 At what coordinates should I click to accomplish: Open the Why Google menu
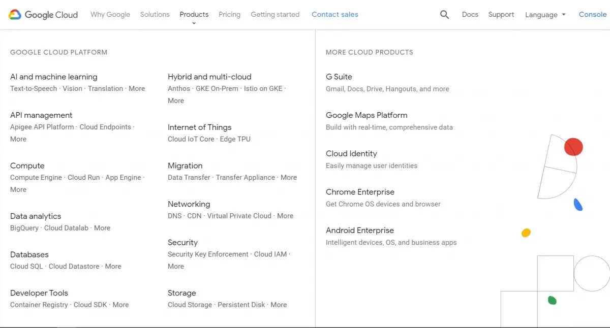(110, 14)
